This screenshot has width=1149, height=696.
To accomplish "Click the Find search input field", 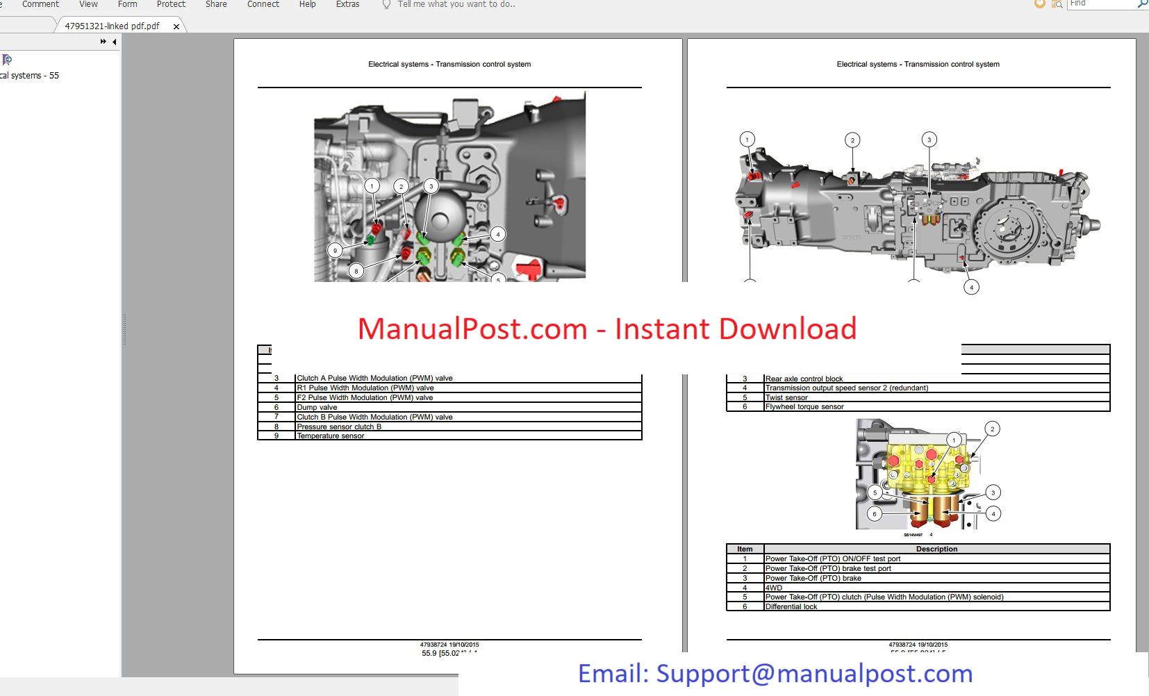I will (1101, 4).
